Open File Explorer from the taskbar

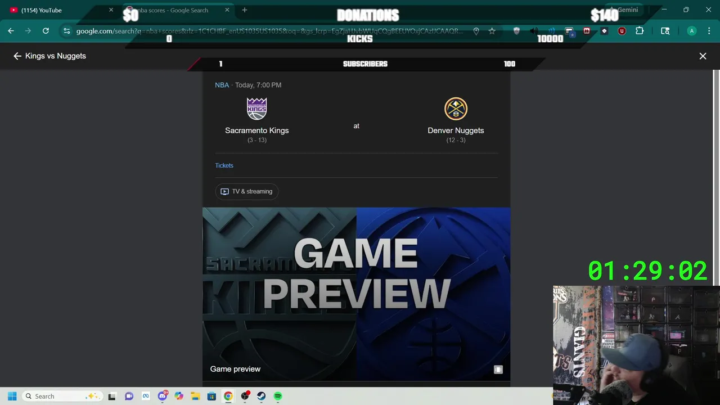(195, 396)
